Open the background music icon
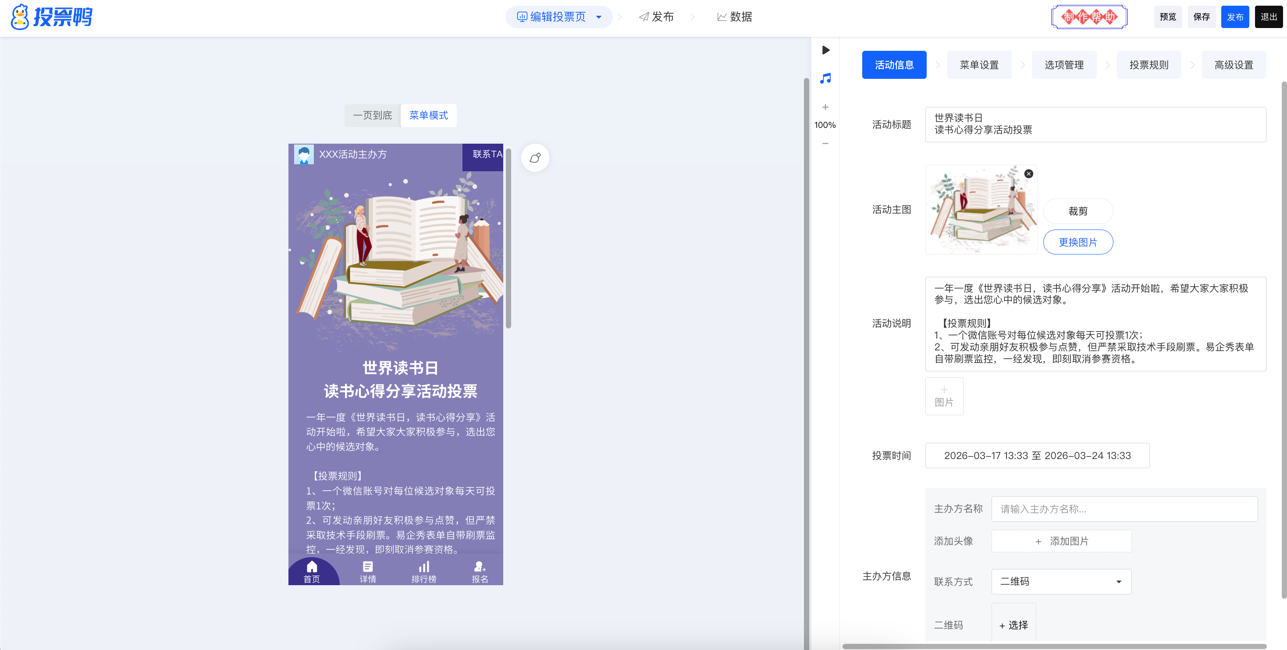Screen dimensions: 1287x650 (x=825, y=78)
